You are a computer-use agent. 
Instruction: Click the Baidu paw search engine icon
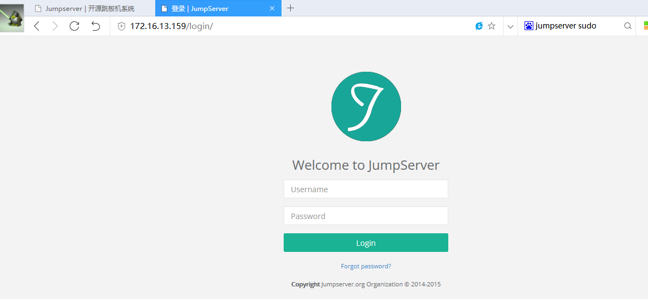tap(529, 26)
